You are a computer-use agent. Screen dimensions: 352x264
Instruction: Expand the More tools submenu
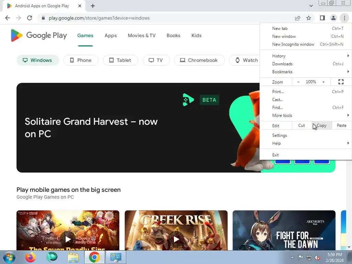(306, 115)
